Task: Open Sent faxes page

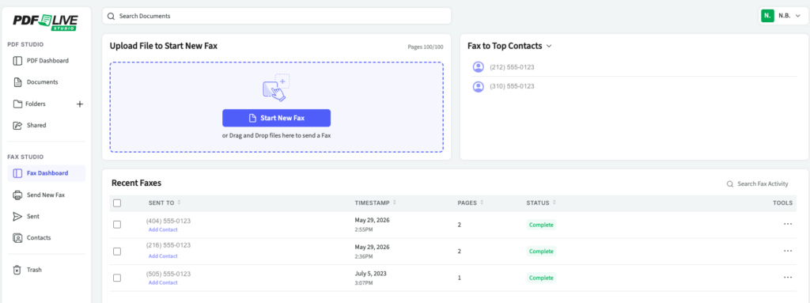Action: point(47,216)
